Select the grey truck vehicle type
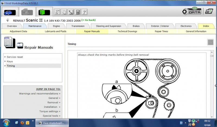The width and height of the screenshot is (217, 127). [27, 12]
